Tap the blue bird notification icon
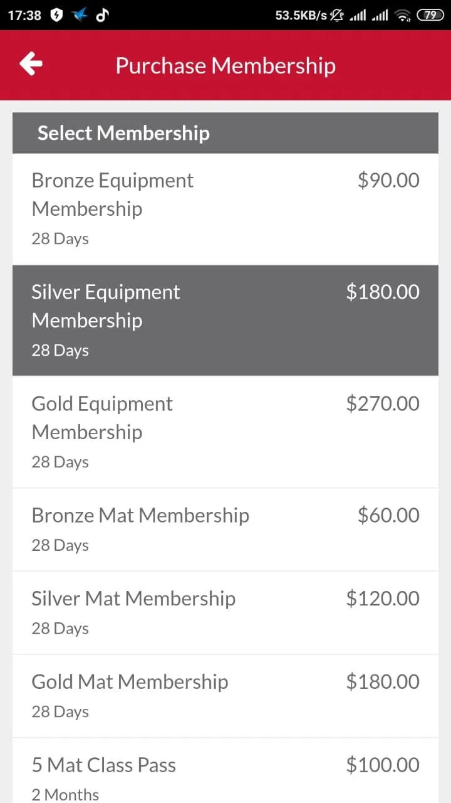Viewport: 451px width, 803px height. (x=80, y=15)
